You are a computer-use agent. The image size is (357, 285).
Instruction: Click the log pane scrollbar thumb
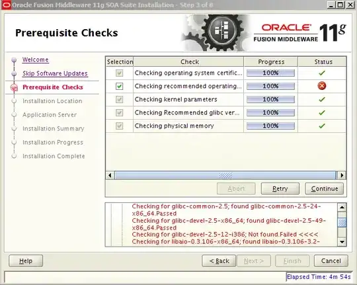tap(342, 222)
